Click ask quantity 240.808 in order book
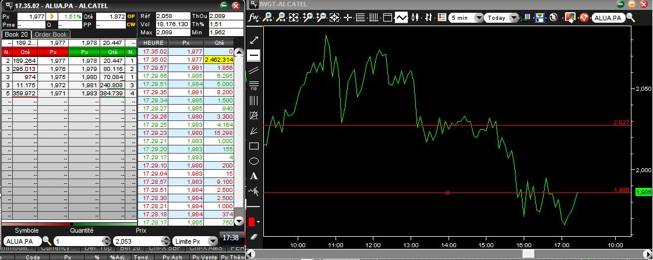 (x=112, y=86)
